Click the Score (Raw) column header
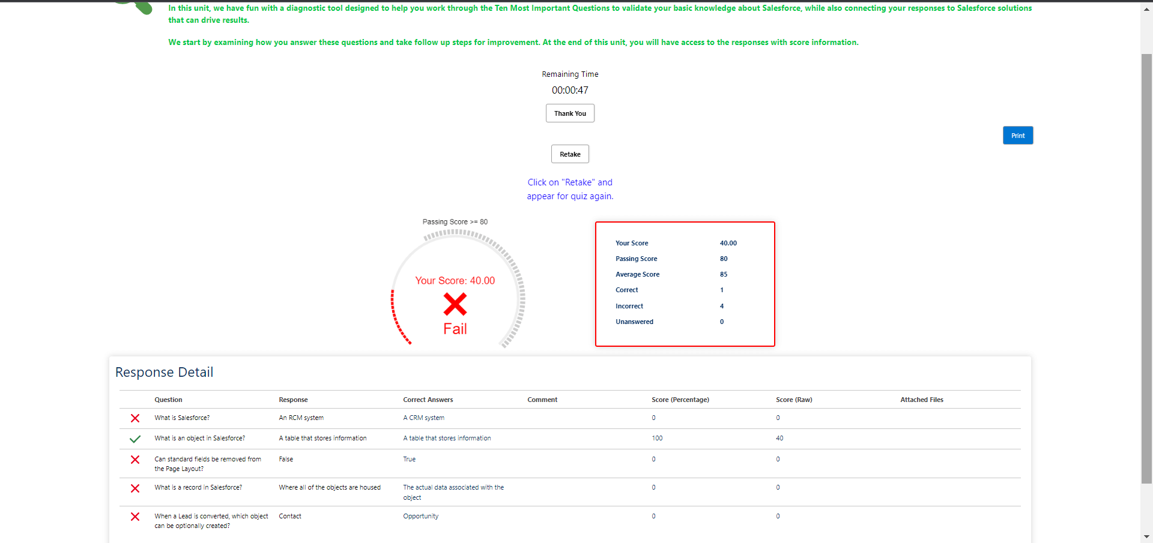 pos(793,400)
